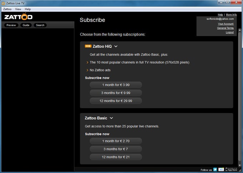243x173 pixels.
Task: Subscribe to HiQ 1 month for € 3.99
Action: pos(116,85)
